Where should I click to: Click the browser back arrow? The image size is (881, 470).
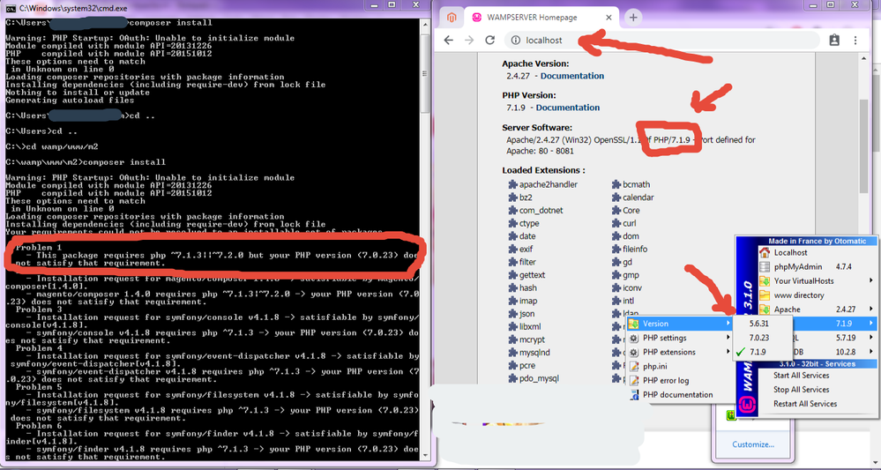448,41
